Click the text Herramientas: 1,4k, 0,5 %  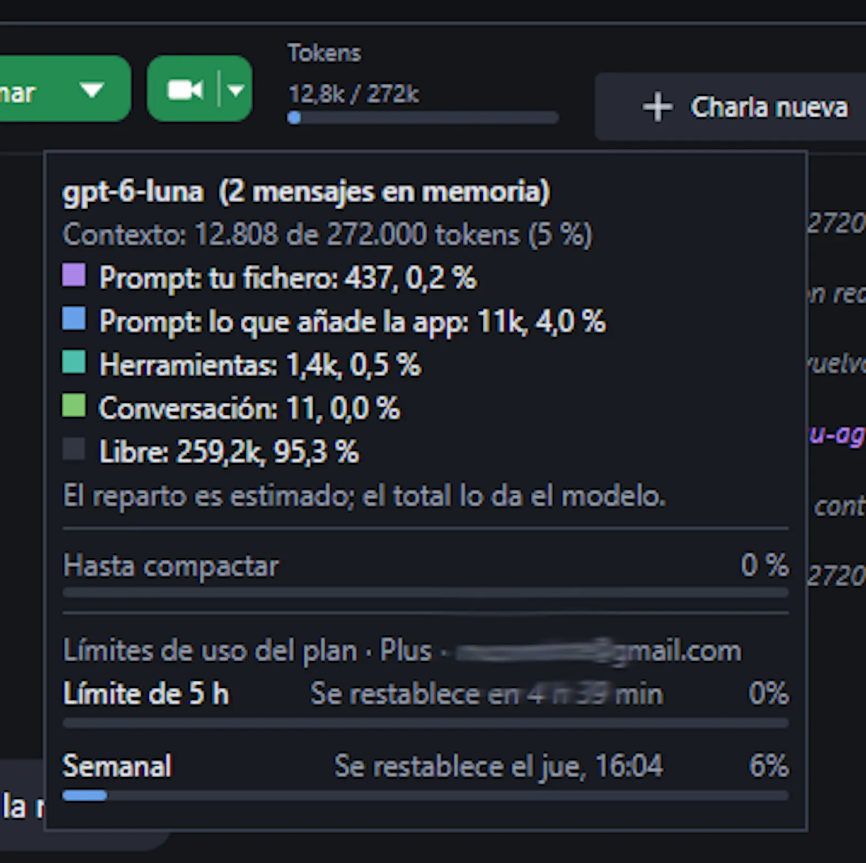pos(260,365)
